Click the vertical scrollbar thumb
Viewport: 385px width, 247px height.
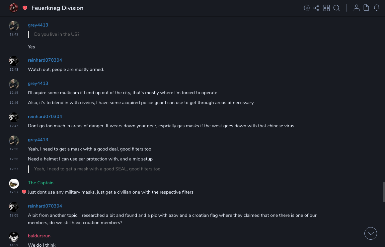(384, 192)
